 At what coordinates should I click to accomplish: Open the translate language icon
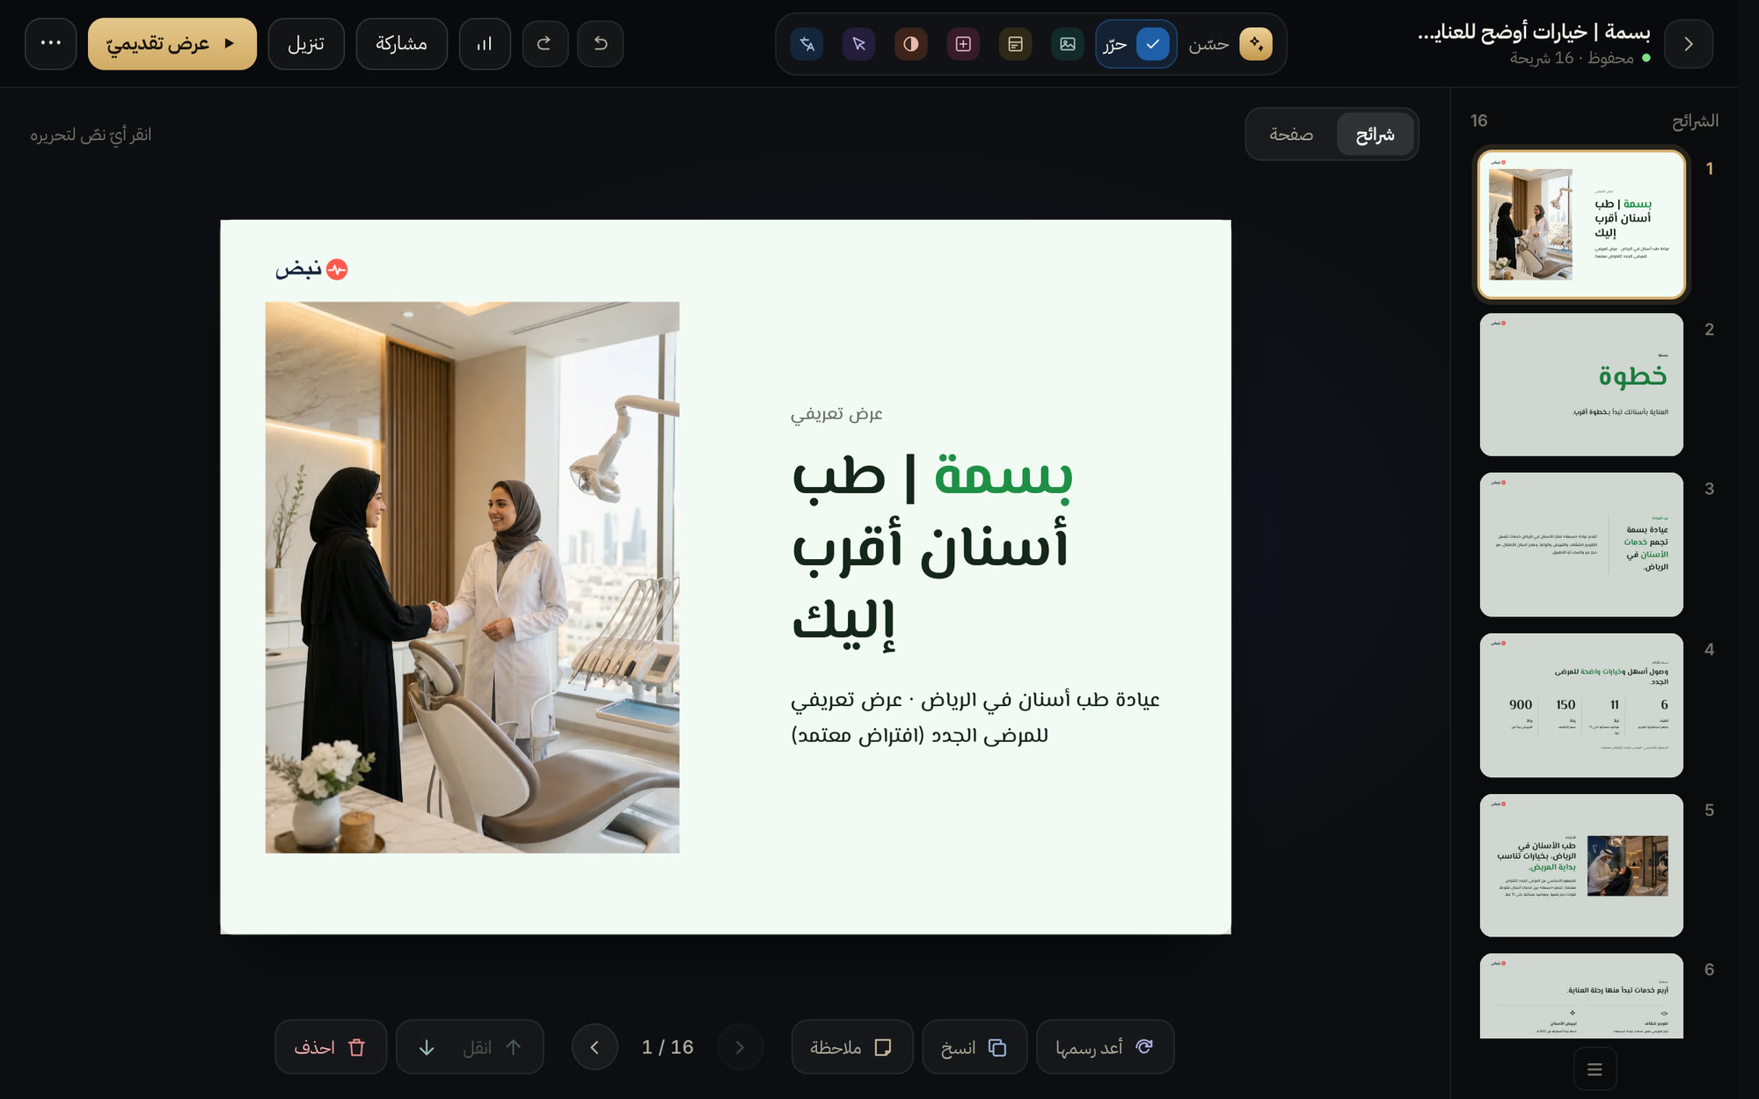(x=807, y=44)
